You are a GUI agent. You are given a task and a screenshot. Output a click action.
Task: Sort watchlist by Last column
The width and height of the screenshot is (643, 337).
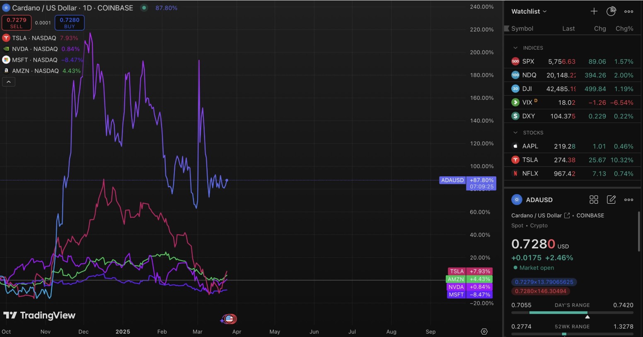[568, 29]
